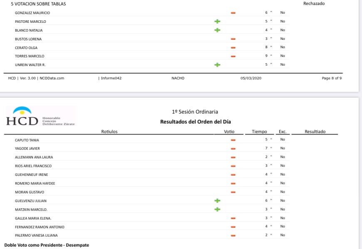Click the Rechazado result text

(314, 4)
